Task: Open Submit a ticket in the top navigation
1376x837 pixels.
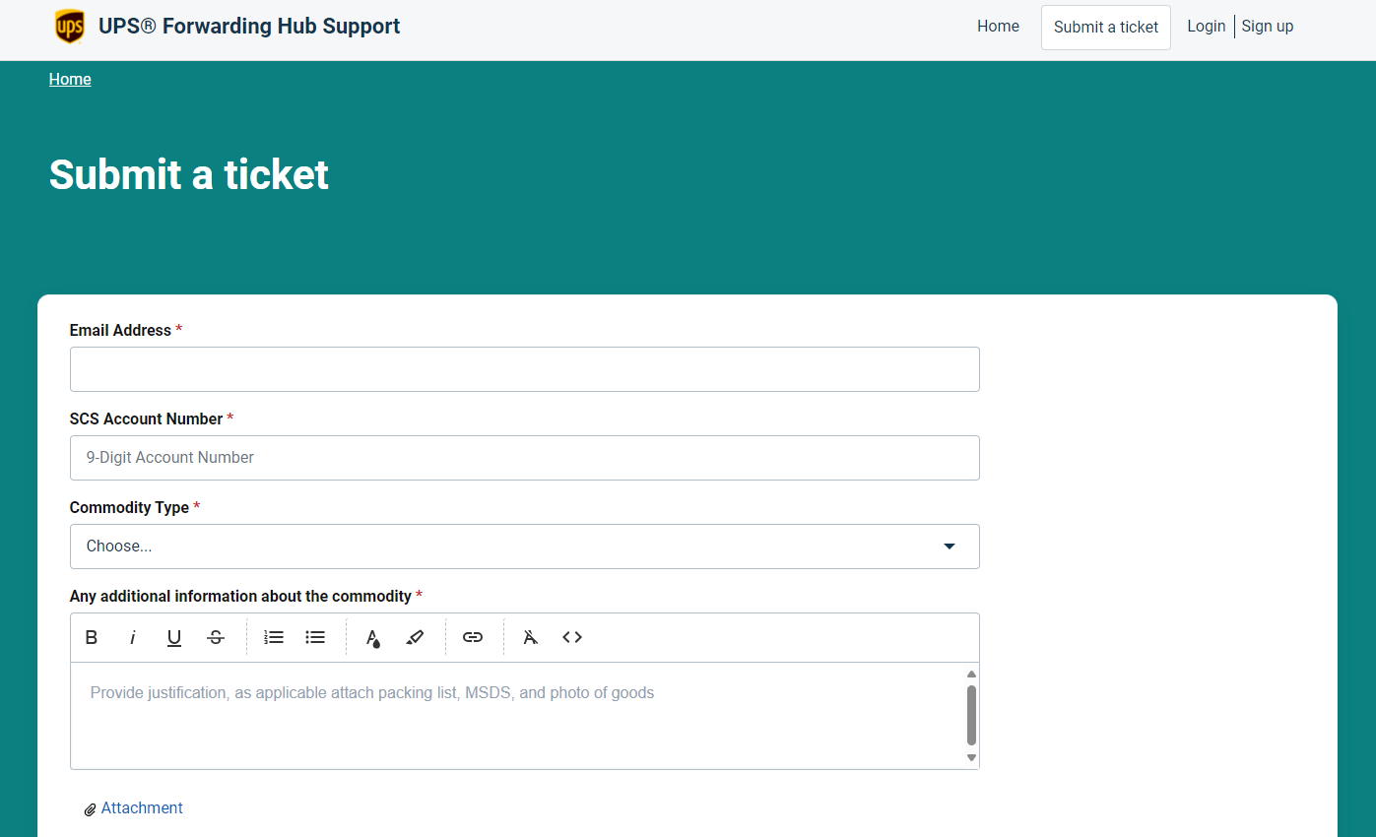Action: 1106,28
